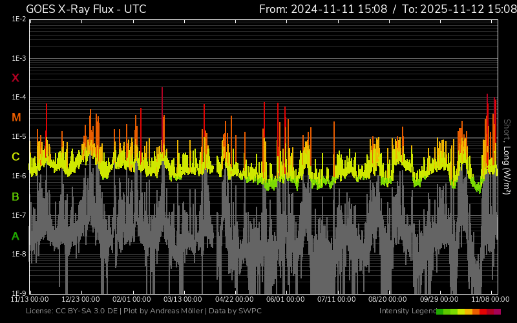Image resolution: width=517 pixels, height=323 pixels.
Task: Click the dark green swatch in intensity legend
Action: [x=440, y=311]
